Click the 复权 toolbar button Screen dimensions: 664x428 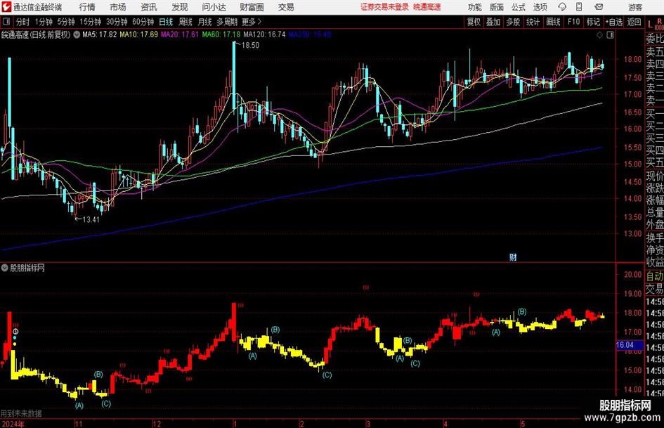pos(474,22)
